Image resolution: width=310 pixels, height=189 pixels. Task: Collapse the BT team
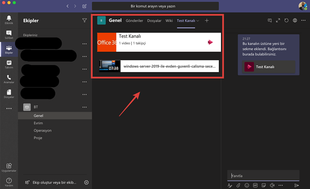(36, 107)
